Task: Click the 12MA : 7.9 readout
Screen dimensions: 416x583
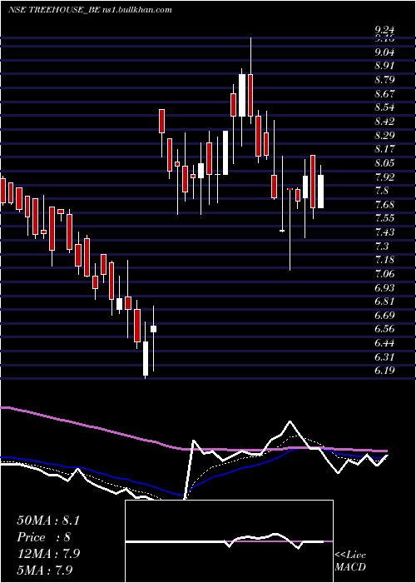Action: [48, 554]
